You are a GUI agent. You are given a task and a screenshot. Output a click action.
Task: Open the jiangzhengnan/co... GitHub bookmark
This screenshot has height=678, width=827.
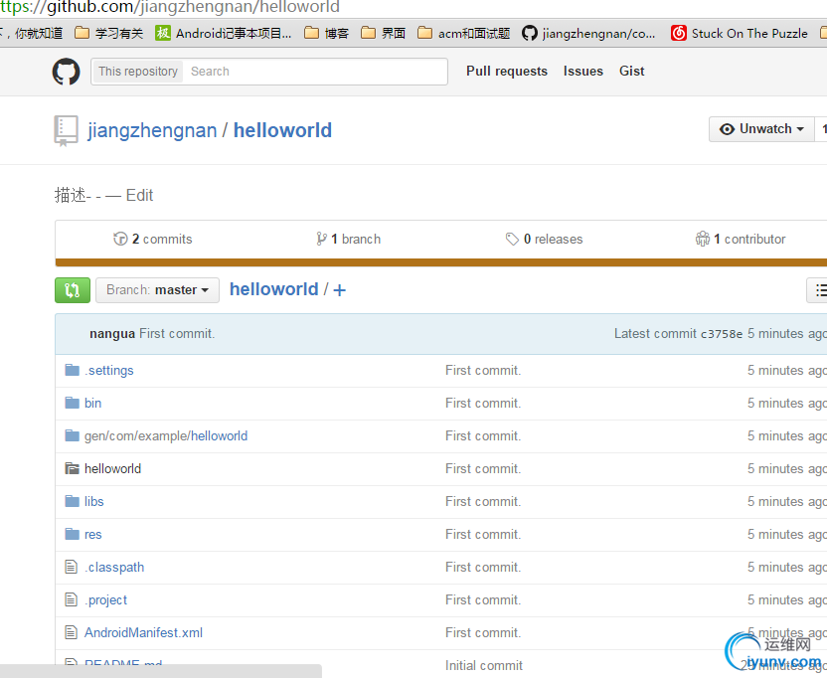[588, 33]
